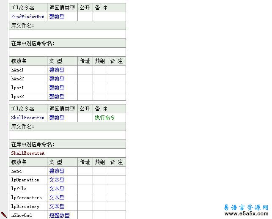Image resolution: width=272 pixels, height=219 pixels.
Task: Click the green 执行命令 remark
Action: point(105,118)
